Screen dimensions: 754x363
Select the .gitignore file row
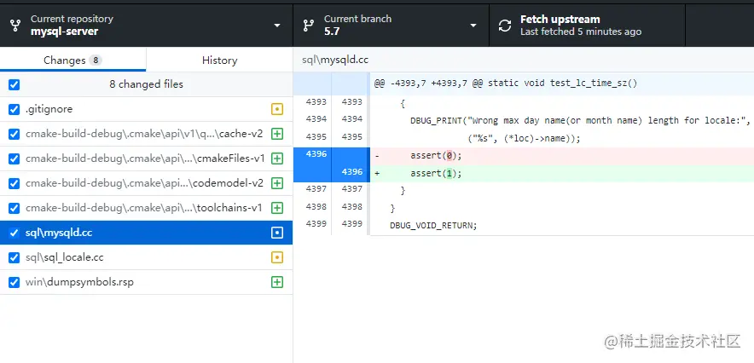coord(146,109)
